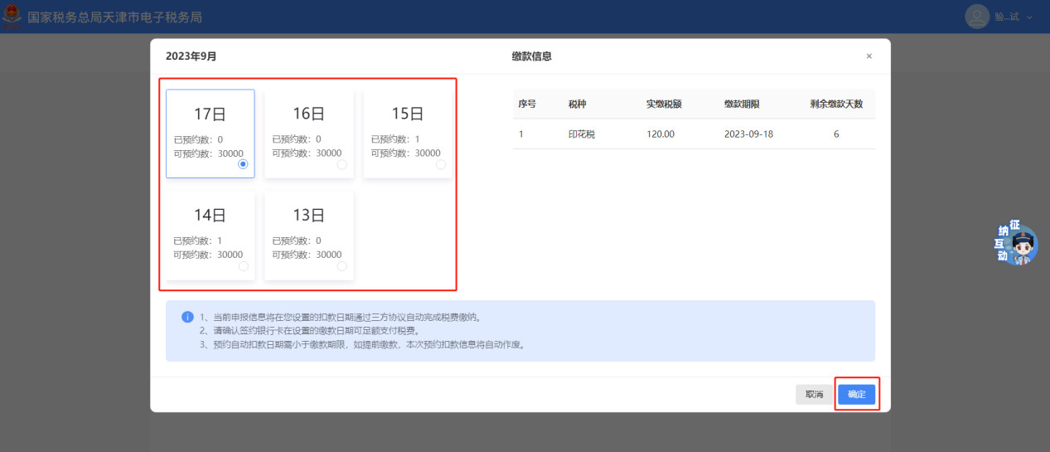This screenshot has width=1050, height=452.
Task: Click the 取消 button
Action: (x=814, y=395)
